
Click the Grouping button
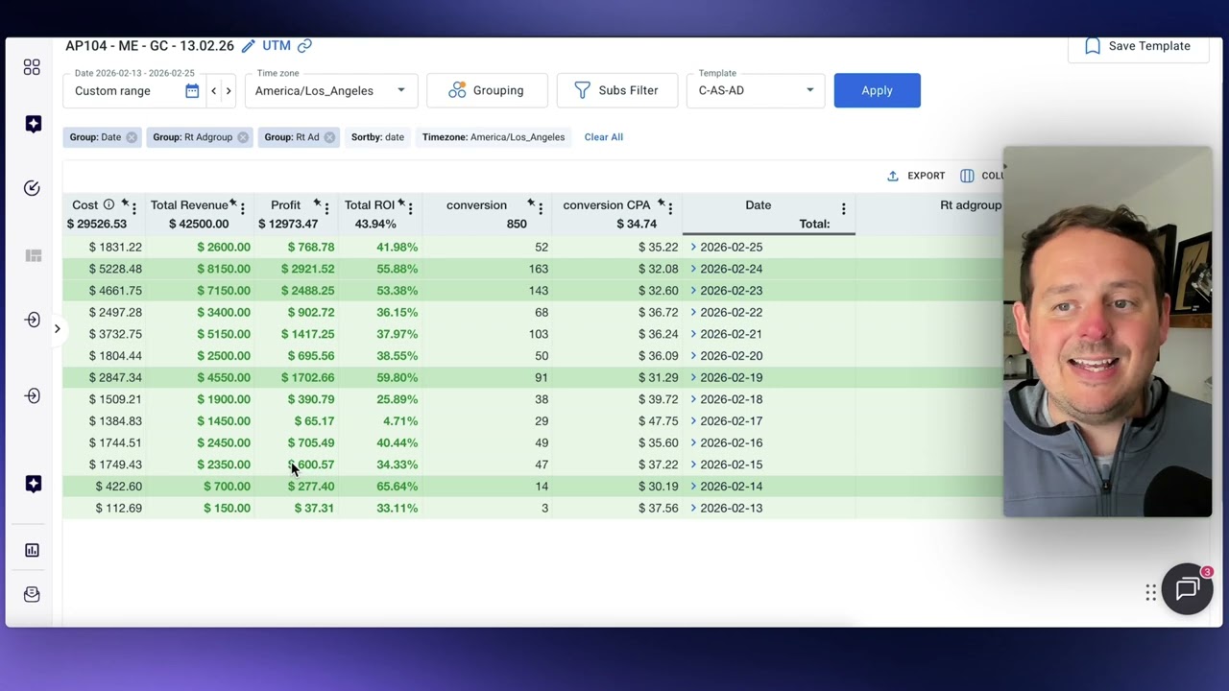tap(487, 90)
